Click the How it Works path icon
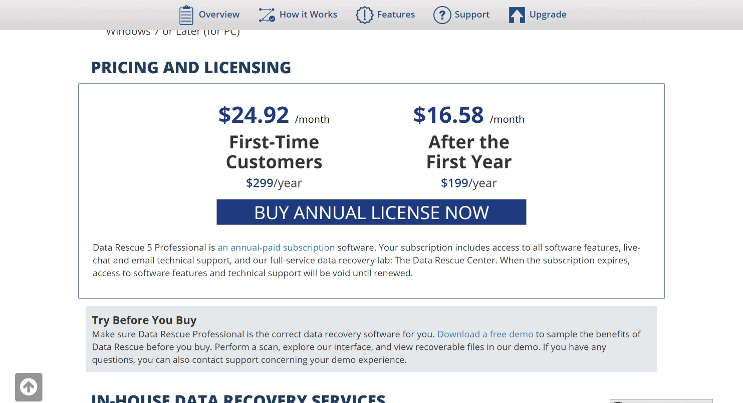This screenshot has width=743, height=403. pos(267,15)
